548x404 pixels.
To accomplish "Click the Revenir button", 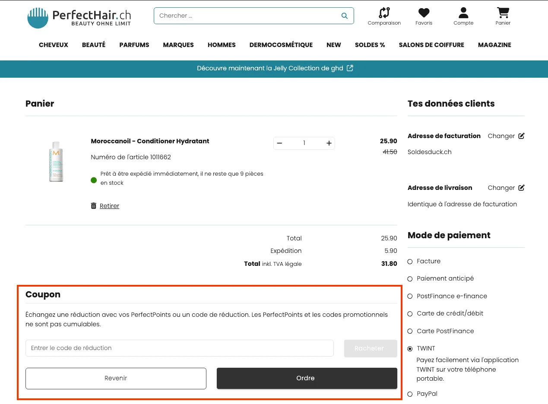I will (116, 378).
